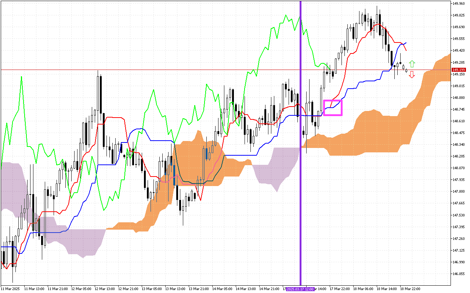Select the purple vertical line on chart

(x=301, y=146)
